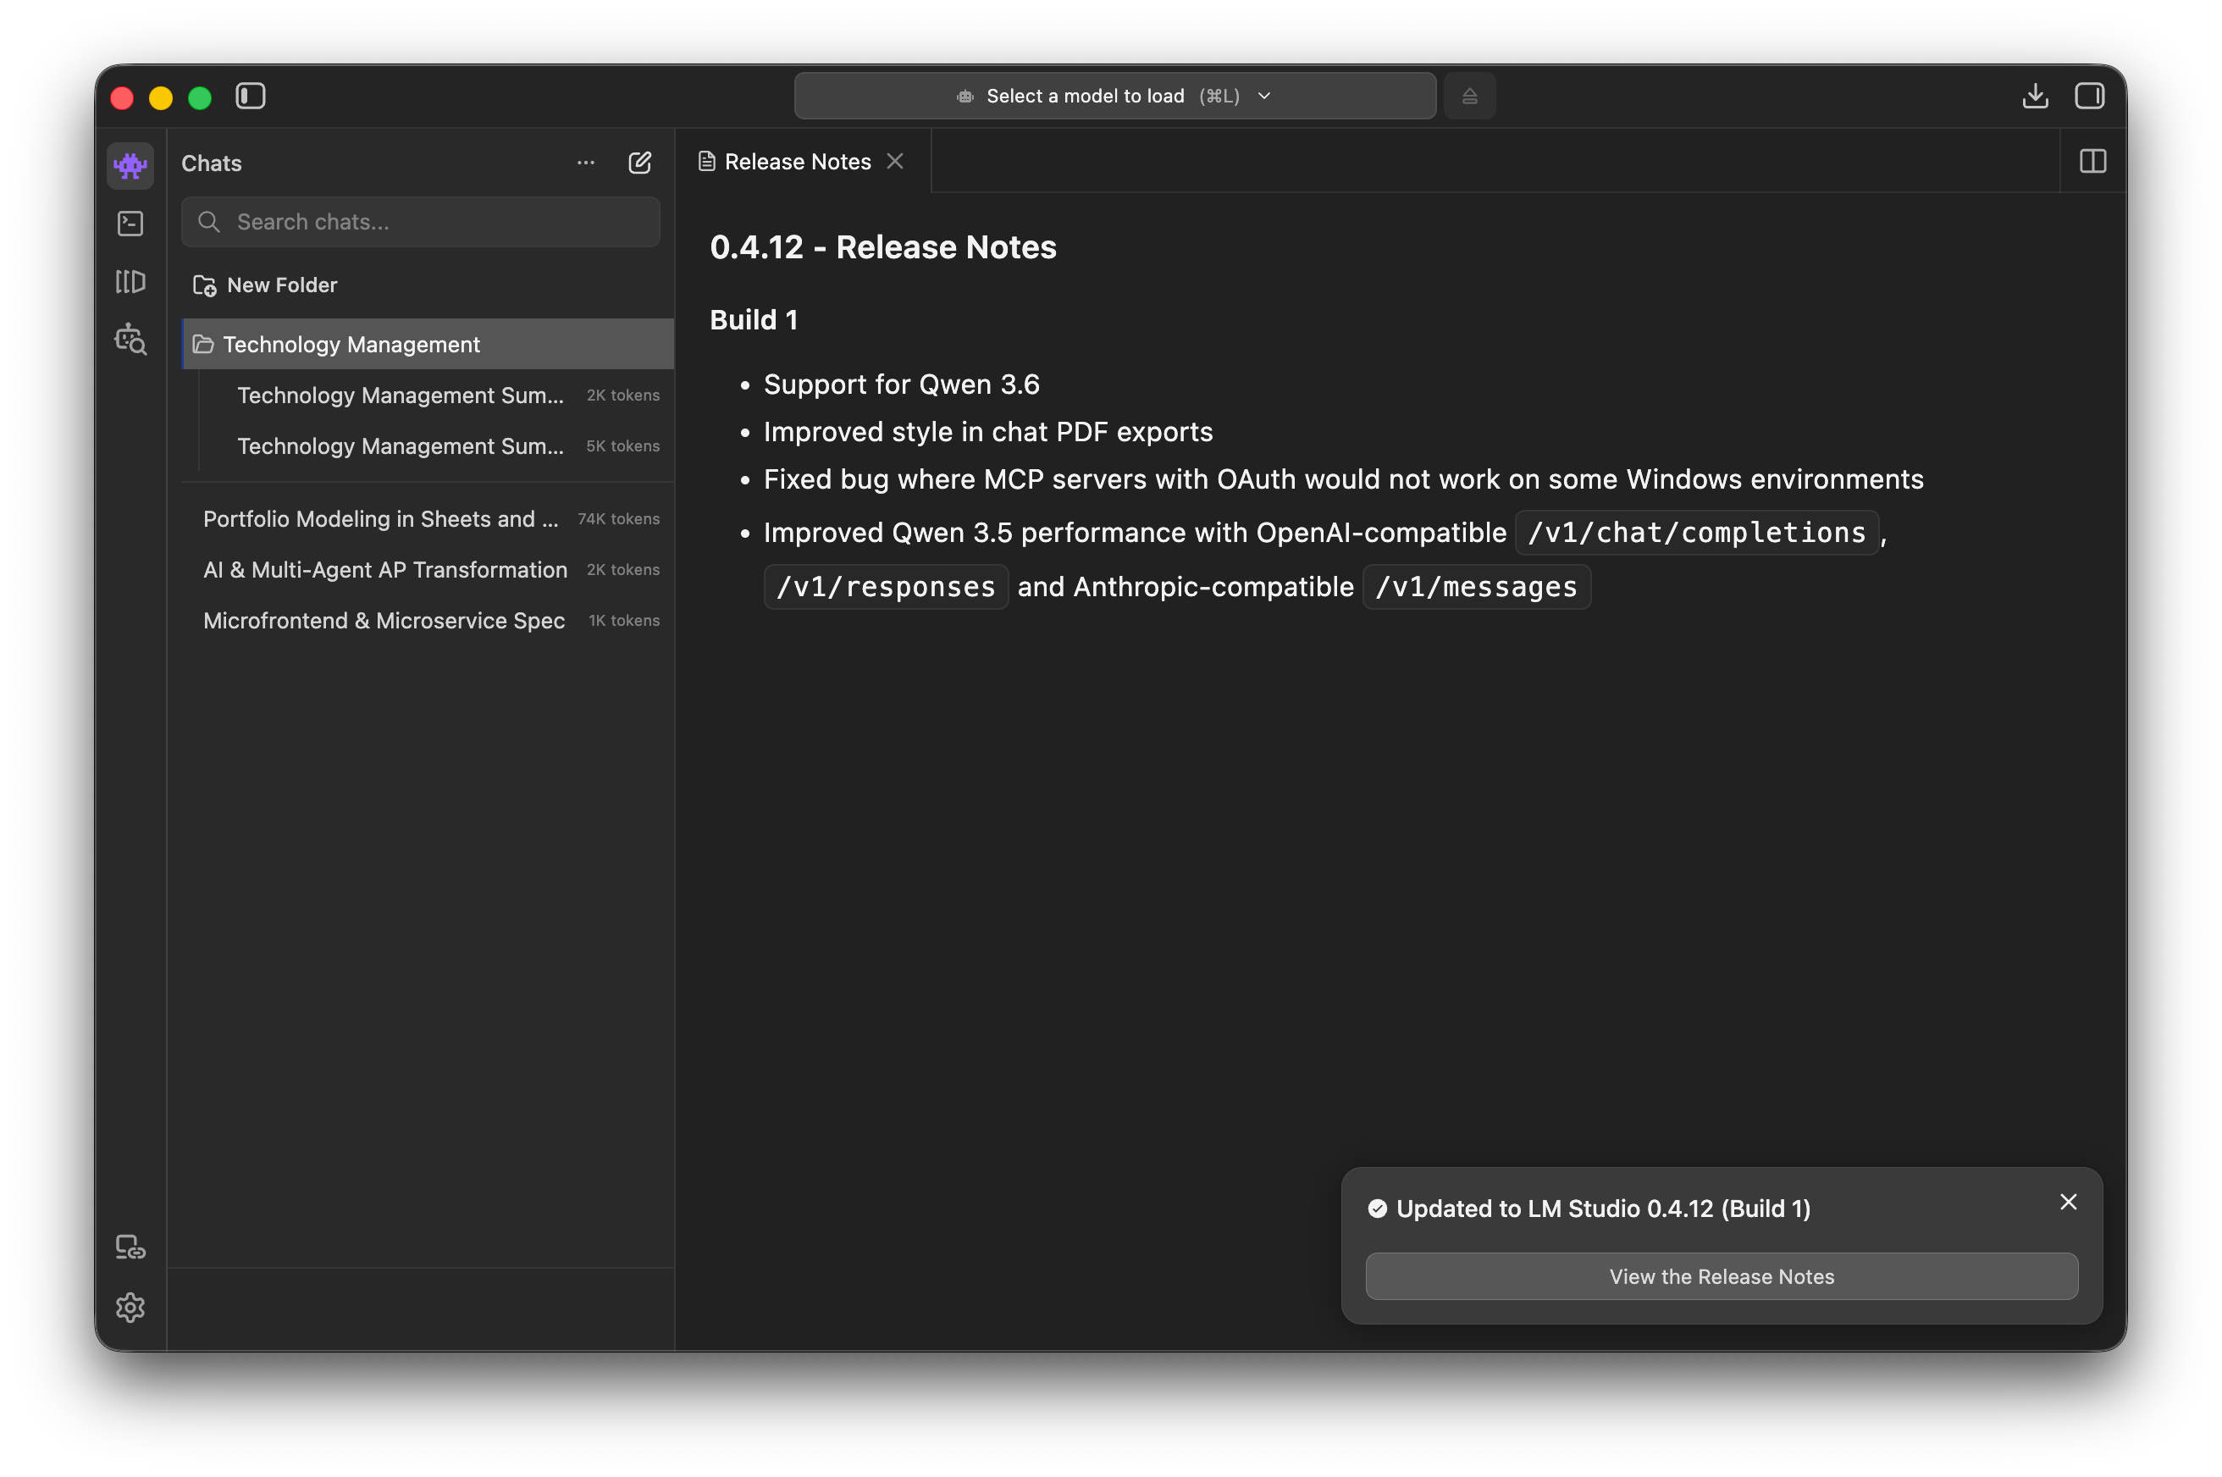The height and width of the screenshot is (1477, 2222).
Task: Open the Discover model search icon
Action: [x=130, y=339]
